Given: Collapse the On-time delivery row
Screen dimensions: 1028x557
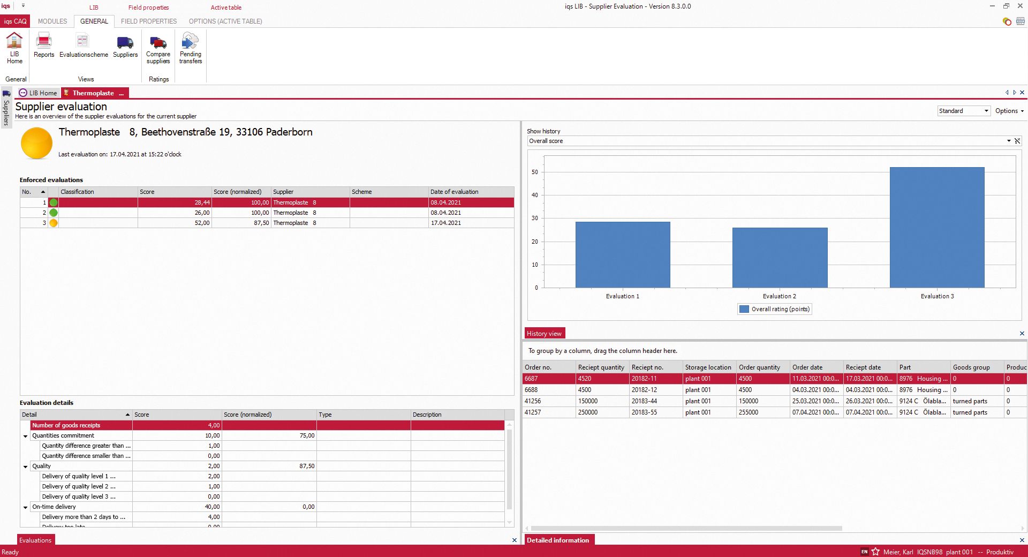Looking at the screenshot, I should coord(25,507).
